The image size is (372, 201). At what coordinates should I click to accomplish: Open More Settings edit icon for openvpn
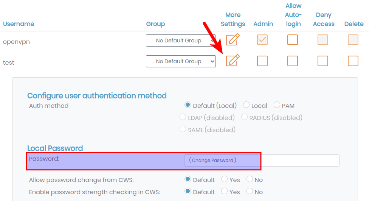click(233, 40)
